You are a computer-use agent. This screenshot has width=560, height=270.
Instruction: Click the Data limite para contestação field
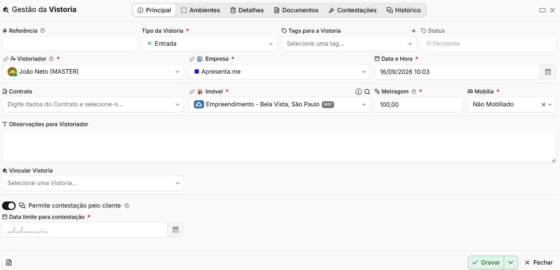(x=85, y=230)
